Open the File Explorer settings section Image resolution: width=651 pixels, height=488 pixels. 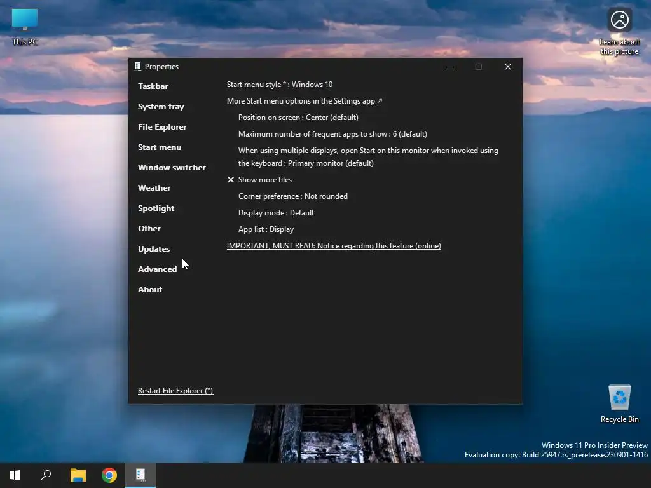(x=162, y=127)
